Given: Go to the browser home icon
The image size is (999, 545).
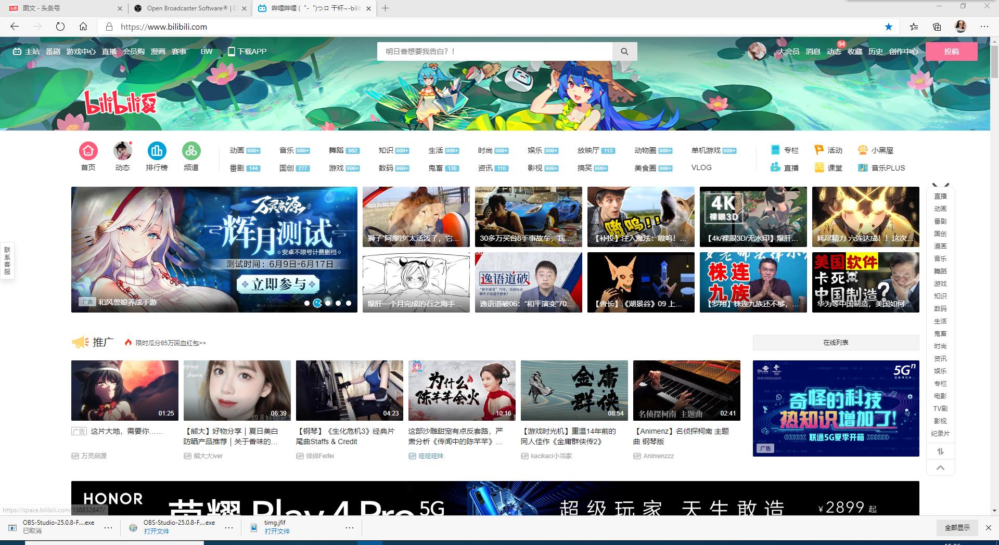Looking at the screenshot, I should 83,27.
